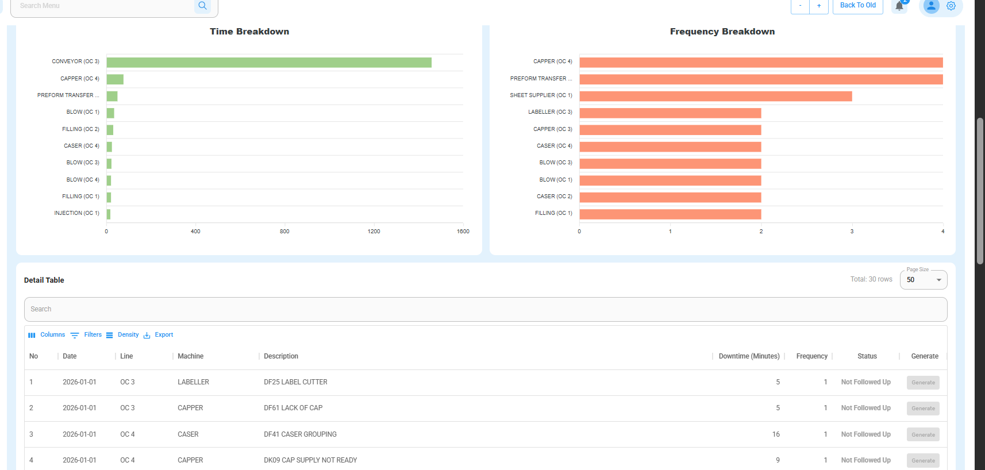Click the CASER (OC 2) frequency bar
This screenshot has height=470, width=985.
pyautogui.click(x=670, y=197)
